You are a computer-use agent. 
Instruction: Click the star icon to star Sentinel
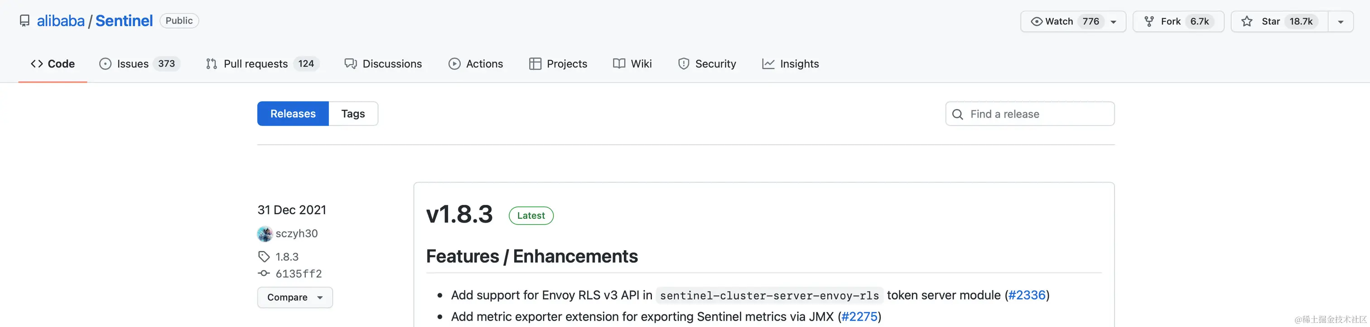point(1247,21)
